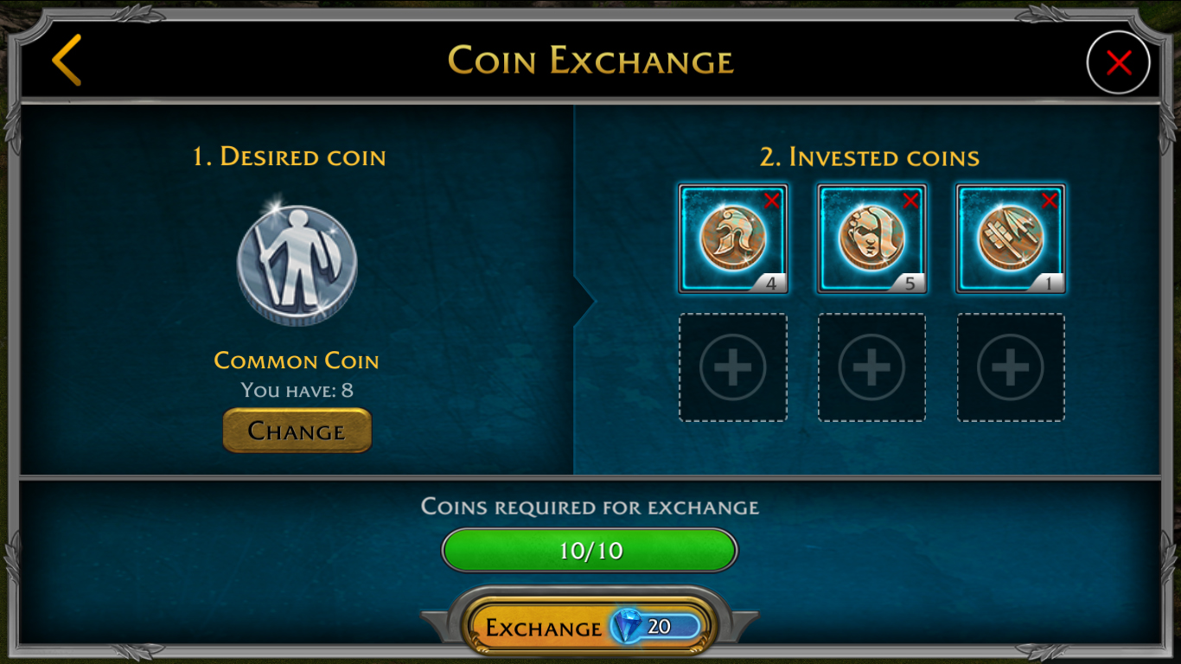The width and height of the screenshot is (1181, 664).
Task: Close the Coin Exchange window
Action: click(x=1118, y=62)
